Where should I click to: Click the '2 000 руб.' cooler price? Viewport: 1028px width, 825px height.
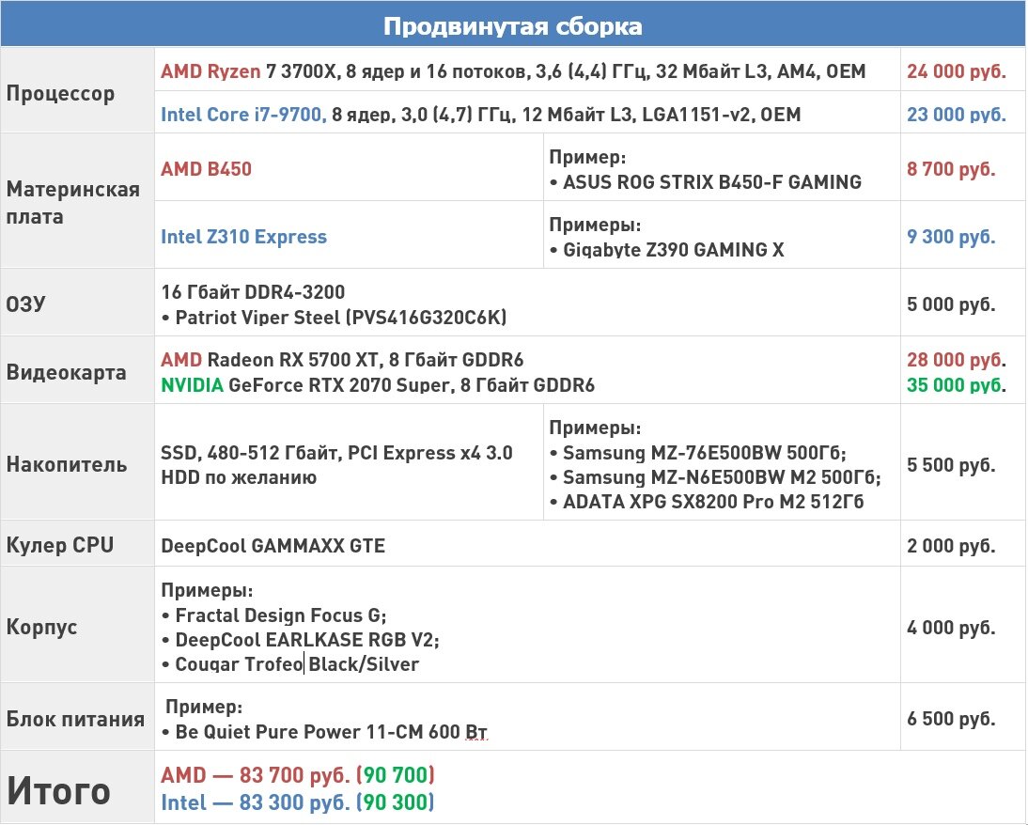(951, 545)
